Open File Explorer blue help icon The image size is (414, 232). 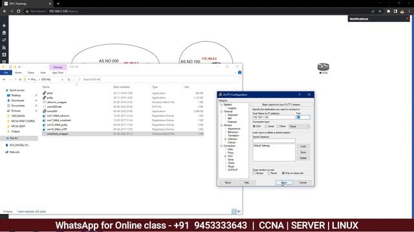coord(239,72)
